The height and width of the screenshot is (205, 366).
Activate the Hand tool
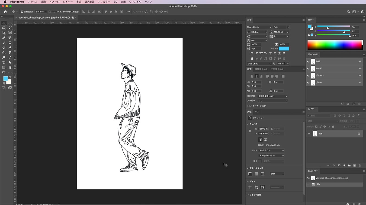click(10, 67)
